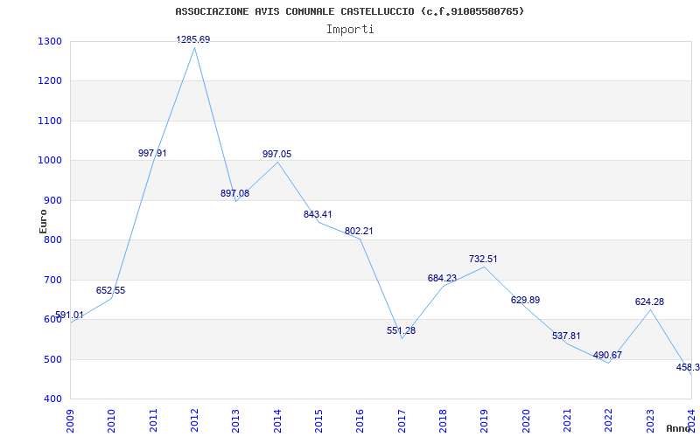This screenshot has width=700, height=437.
Task: Click the 897.08 data label
Action: pyautogui.click(x=234, y=193)
